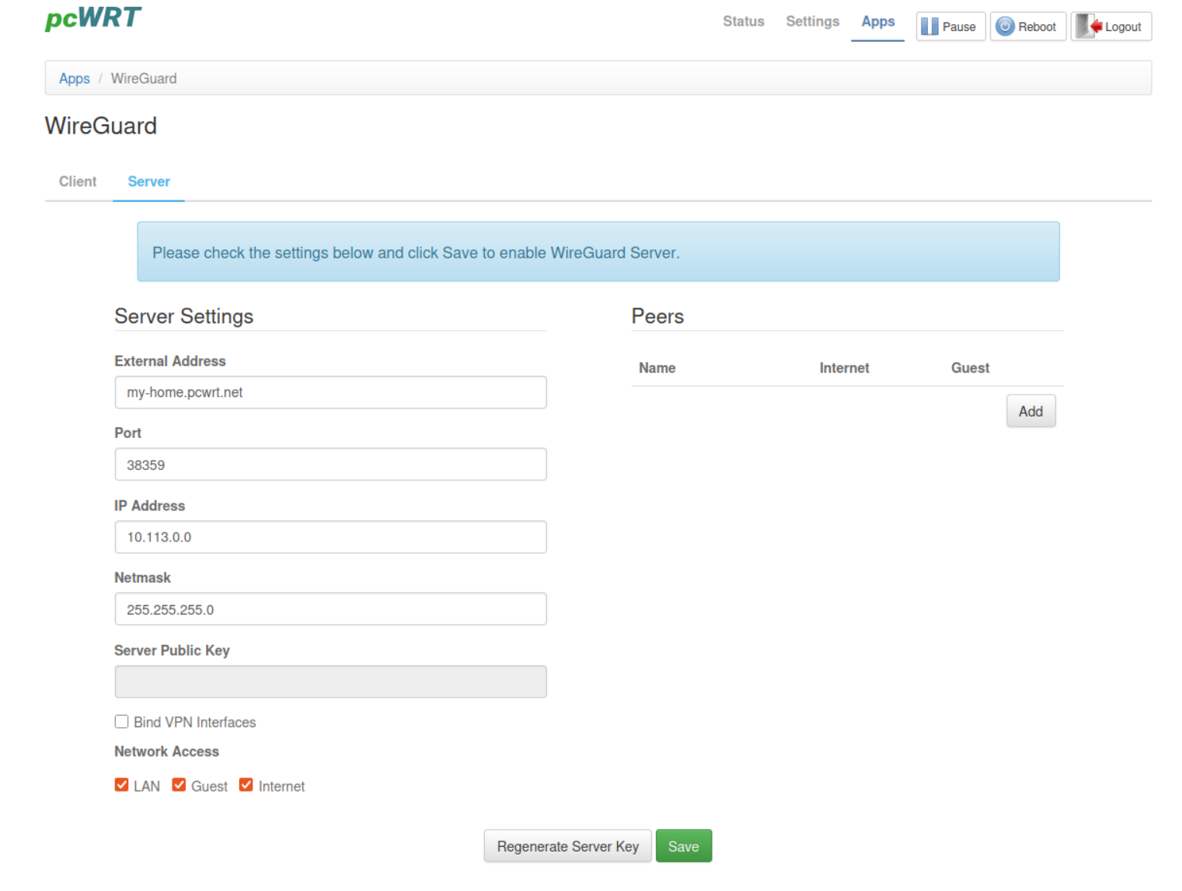Disable Internet network access checkbox

(x=246, y=785)
